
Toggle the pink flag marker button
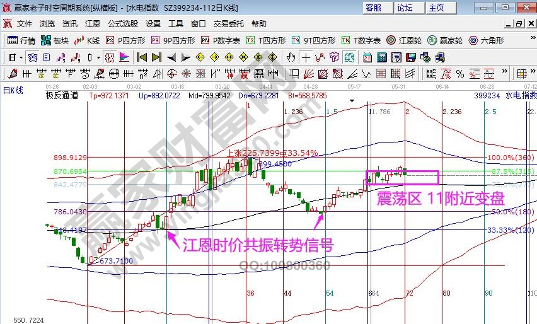[124, 57]
